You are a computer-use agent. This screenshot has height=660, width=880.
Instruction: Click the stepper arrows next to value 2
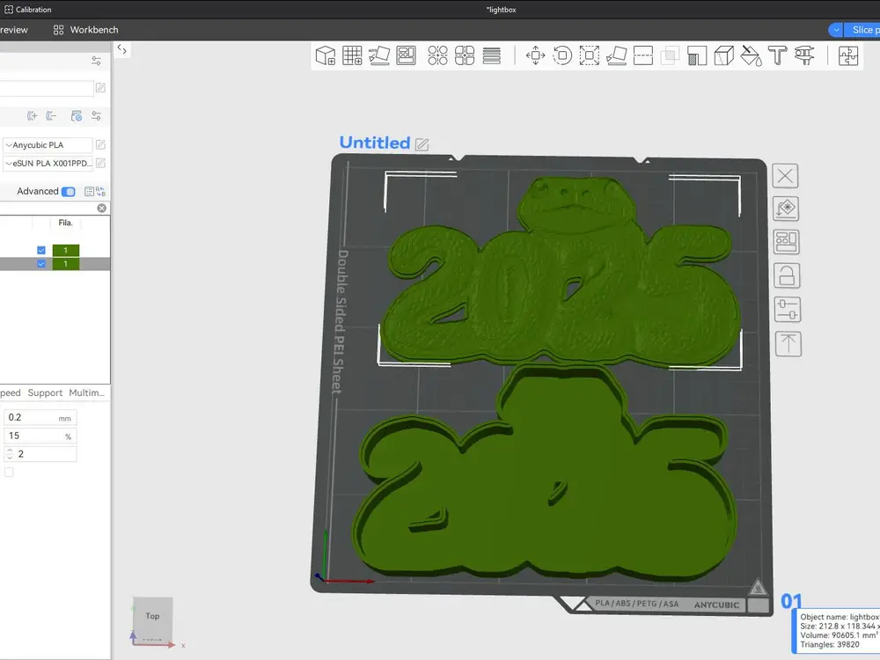pos(10,453)
